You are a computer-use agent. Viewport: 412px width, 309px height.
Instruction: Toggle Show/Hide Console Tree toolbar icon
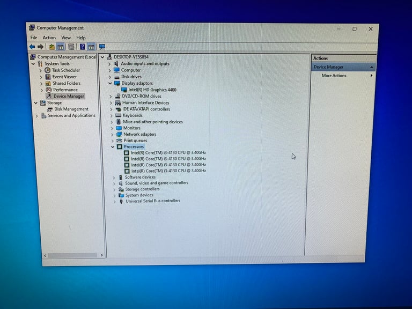pyautogui.click(x=61, y=47)
